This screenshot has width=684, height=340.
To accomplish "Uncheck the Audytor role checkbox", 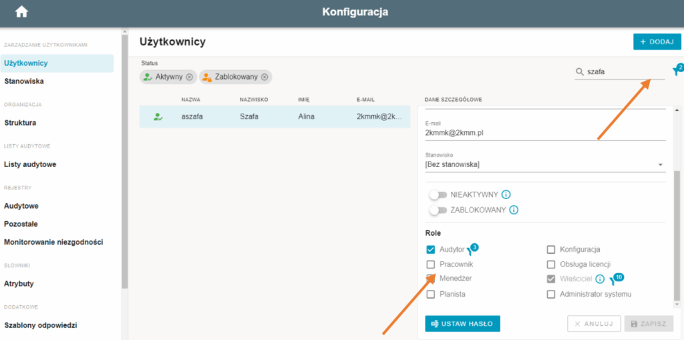I will click(x=431, y=250).
